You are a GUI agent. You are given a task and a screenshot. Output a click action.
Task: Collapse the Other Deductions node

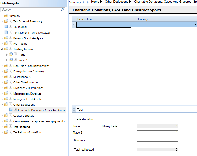coord(2,105)
